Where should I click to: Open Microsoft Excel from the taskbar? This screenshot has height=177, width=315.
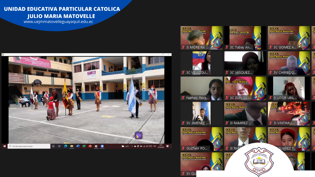pos(84,146)
